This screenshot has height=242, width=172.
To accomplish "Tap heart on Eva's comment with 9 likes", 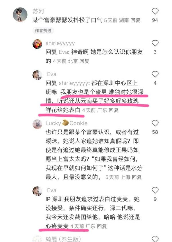I will coord(155,190).
